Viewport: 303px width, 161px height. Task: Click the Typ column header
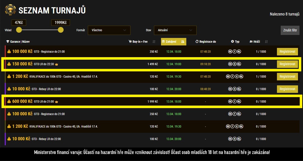pos(235,42)
